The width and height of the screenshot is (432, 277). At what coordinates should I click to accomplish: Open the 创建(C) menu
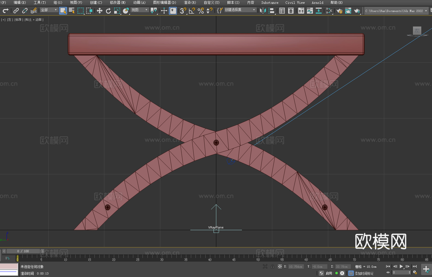tap(96, 2)
